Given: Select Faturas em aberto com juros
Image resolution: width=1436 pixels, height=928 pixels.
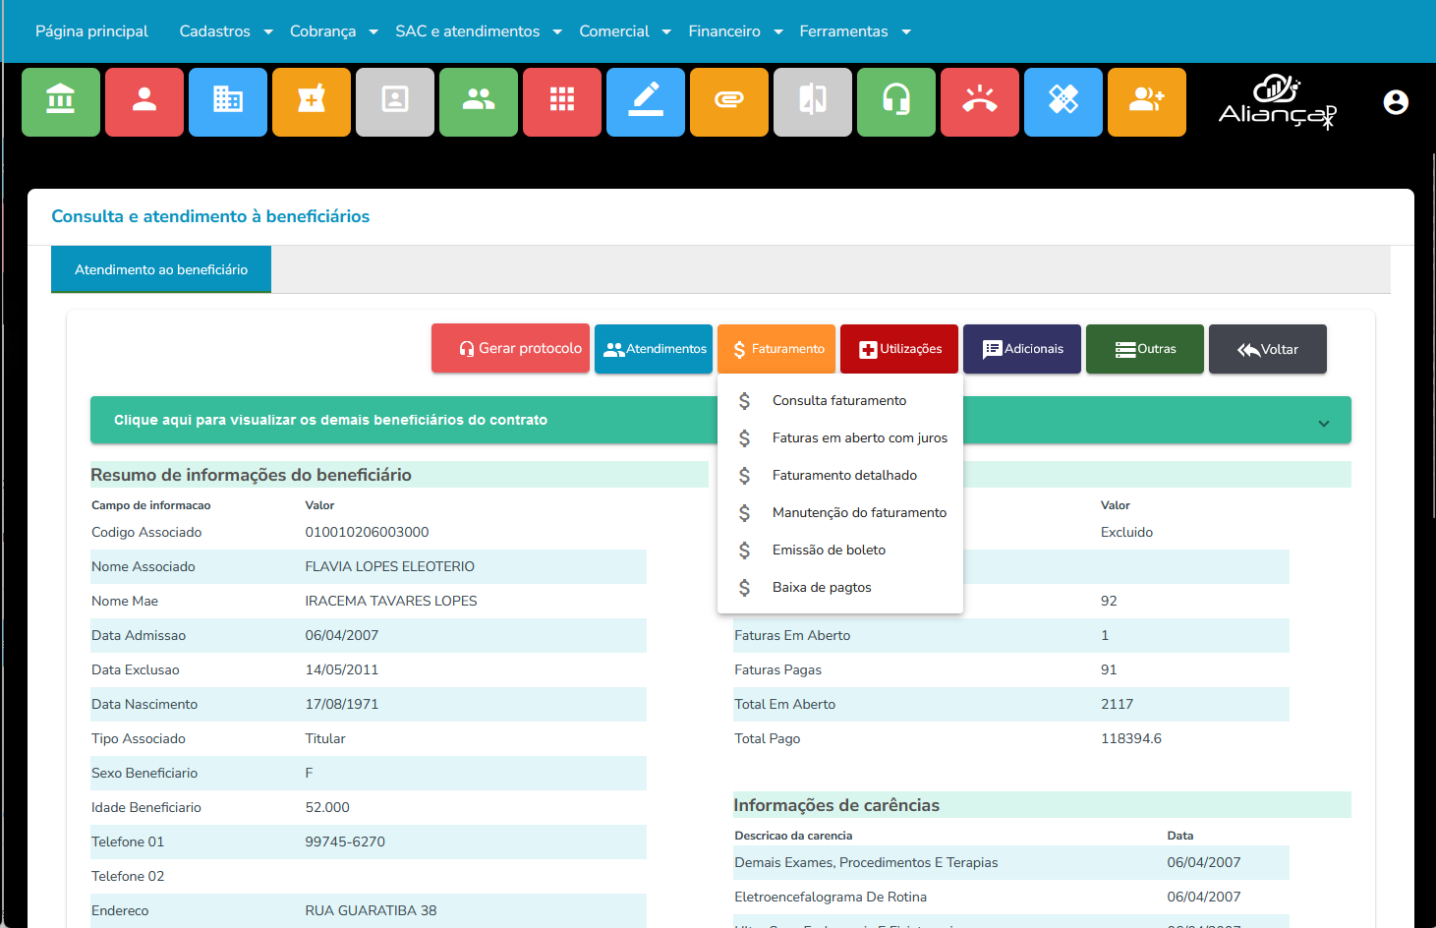Looking at the screenshot, I should [859, 438].
